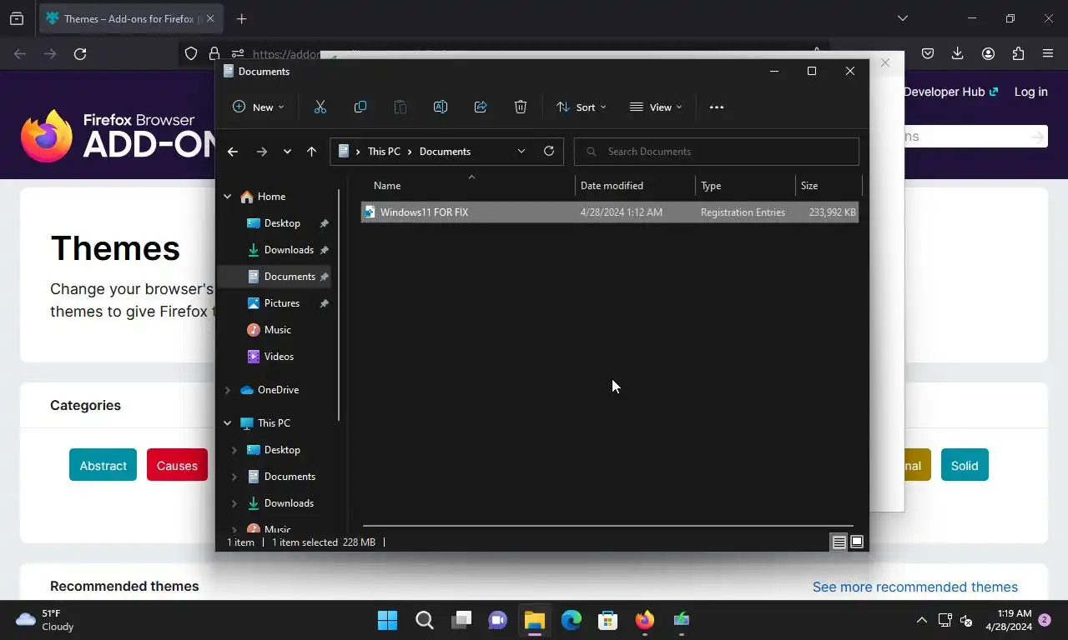
Task: Go up one folder level in Explorer
Action: [311, 151]
